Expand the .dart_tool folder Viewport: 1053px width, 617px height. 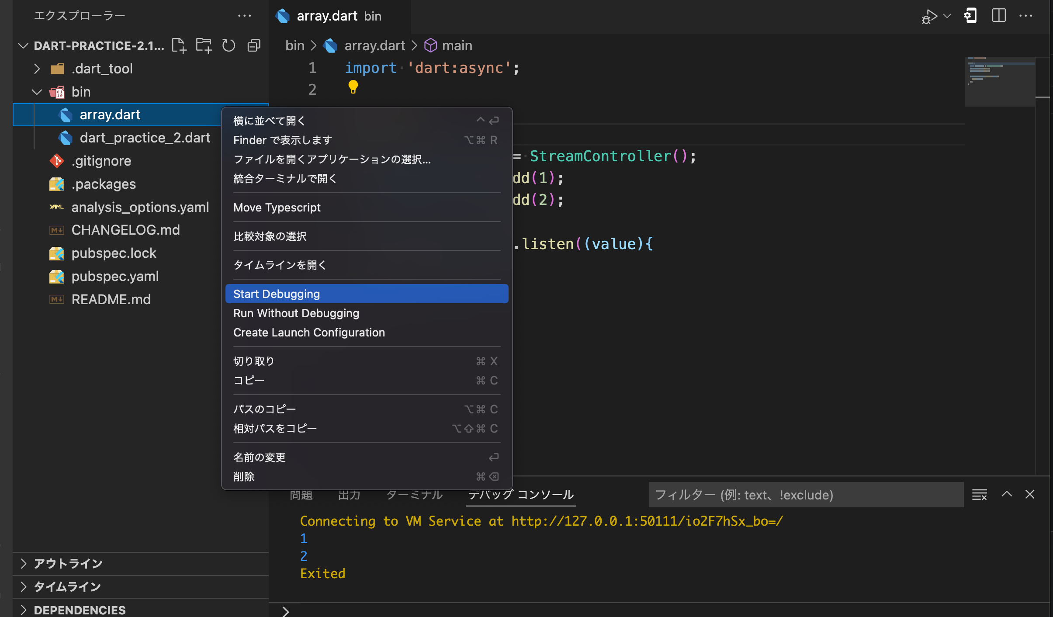point(37,69)
